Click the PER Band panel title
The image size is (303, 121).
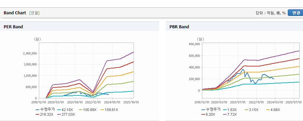point(13,27)
